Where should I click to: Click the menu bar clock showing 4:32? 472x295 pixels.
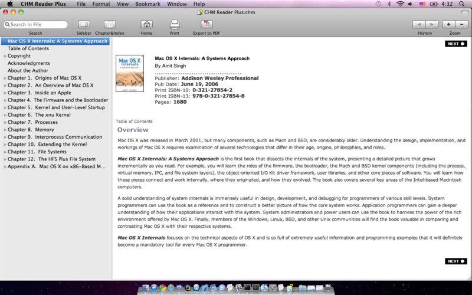coord(447,4)
